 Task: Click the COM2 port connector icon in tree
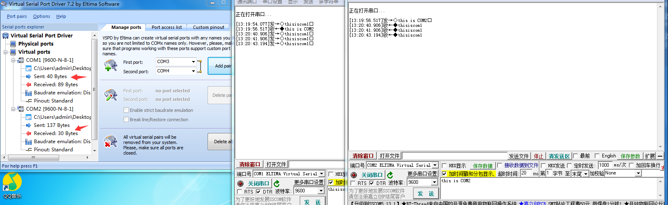(x=21, y=109)
